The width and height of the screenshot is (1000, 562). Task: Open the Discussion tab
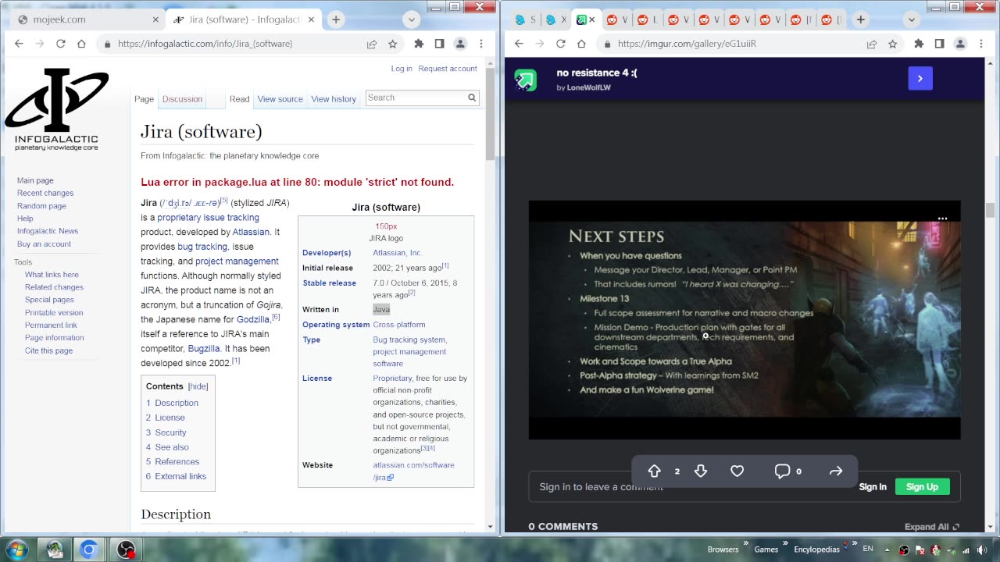[x=182, y=99]
